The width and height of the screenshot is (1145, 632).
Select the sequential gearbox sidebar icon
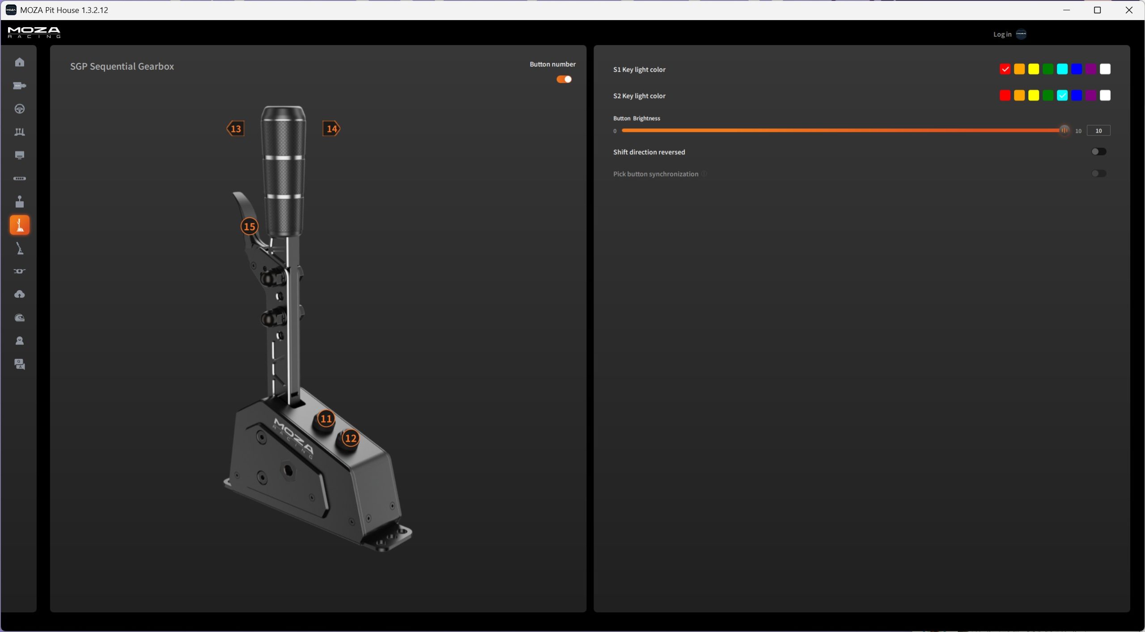point(20,225)
